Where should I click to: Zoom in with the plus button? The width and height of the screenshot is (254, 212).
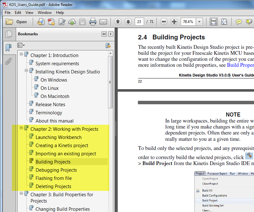pyautogui.click(x=174, y=21)
